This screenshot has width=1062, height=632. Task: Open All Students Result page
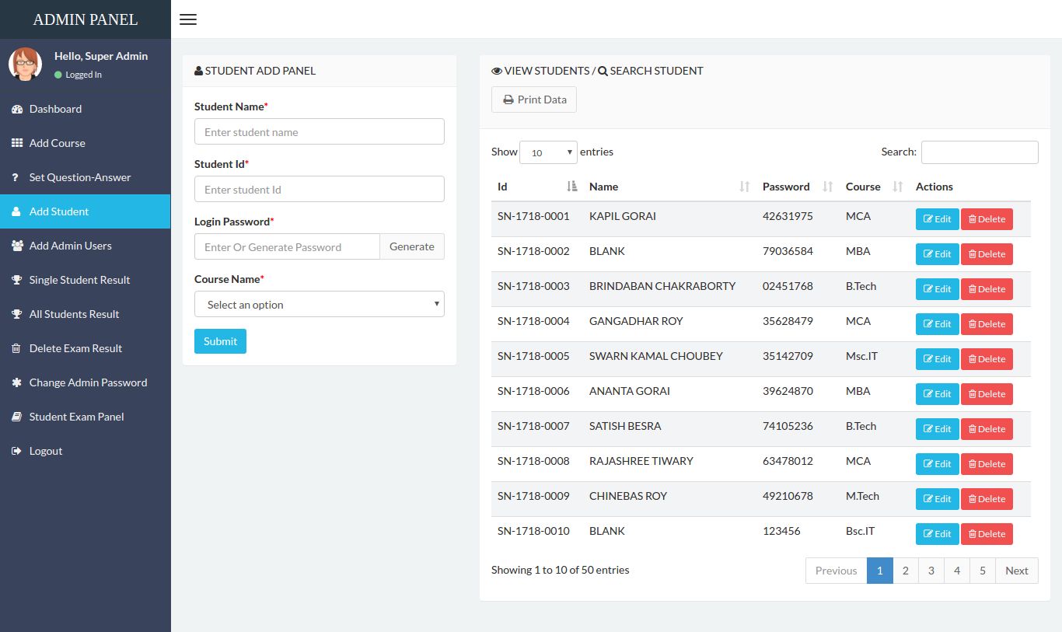point(86,314)
